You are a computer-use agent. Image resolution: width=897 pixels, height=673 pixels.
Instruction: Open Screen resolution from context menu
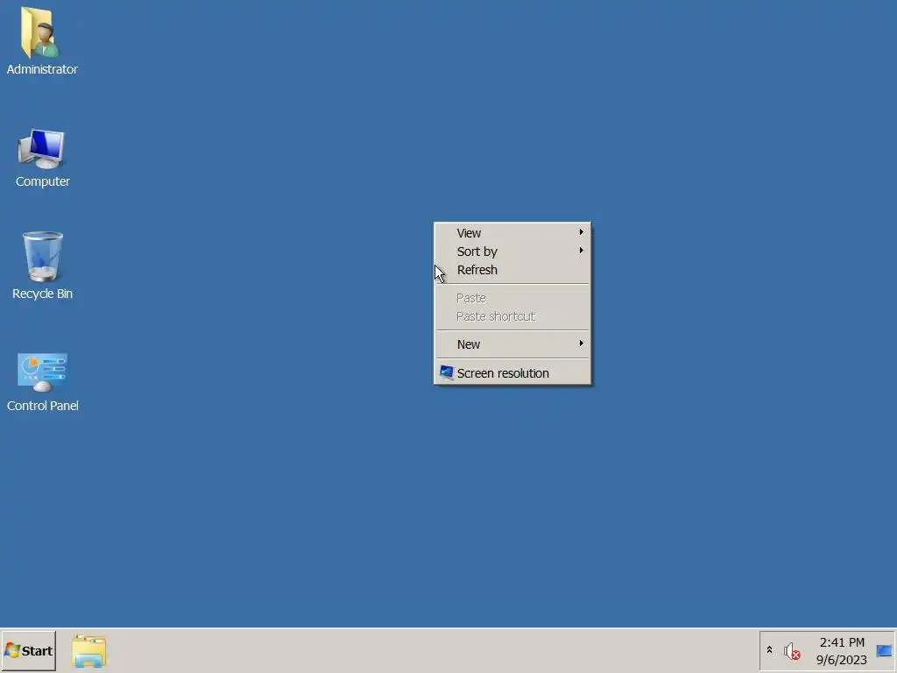pos(512,373)
